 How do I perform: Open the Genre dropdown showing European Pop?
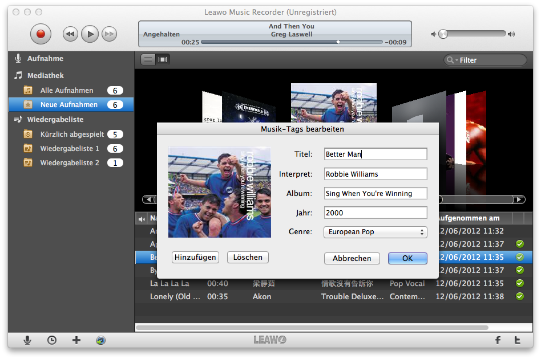pyautogui.click(x=376, y=232)
